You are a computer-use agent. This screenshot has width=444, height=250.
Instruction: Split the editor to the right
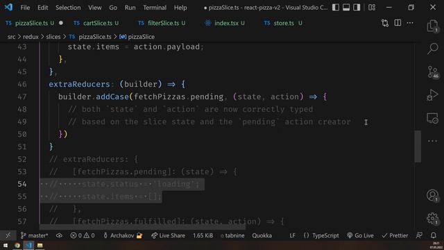[x=398, y=23]
